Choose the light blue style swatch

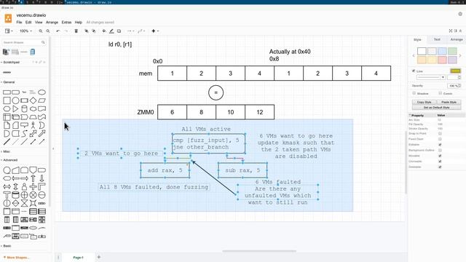point(442,51)
